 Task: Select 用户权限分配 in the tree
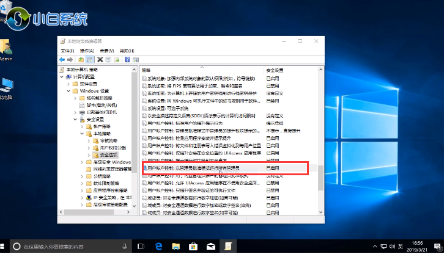click(111, 148)
